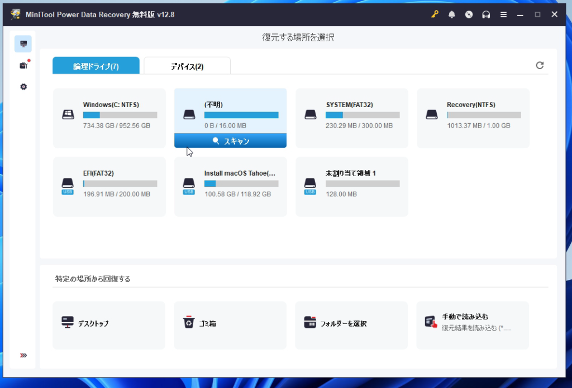Screen dimensions: 572x388
Task: Switch to the 論理ドライブ(7) tab
Action: click(x=96, y=66)
